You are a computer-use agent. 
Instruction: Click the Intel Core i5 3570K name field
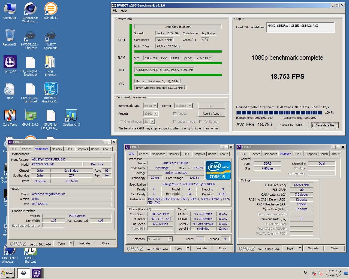[x=178, y=27]
